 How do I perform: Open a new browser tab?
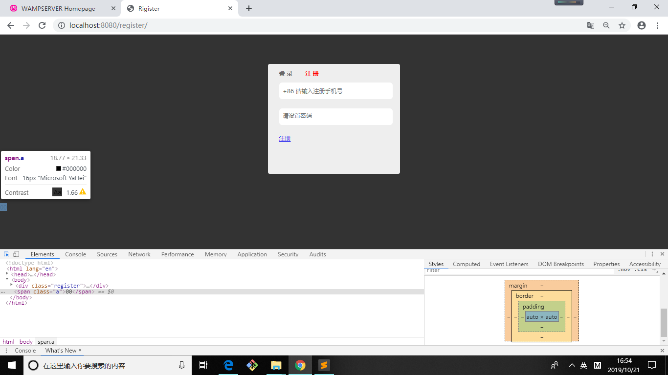[249, 8]
